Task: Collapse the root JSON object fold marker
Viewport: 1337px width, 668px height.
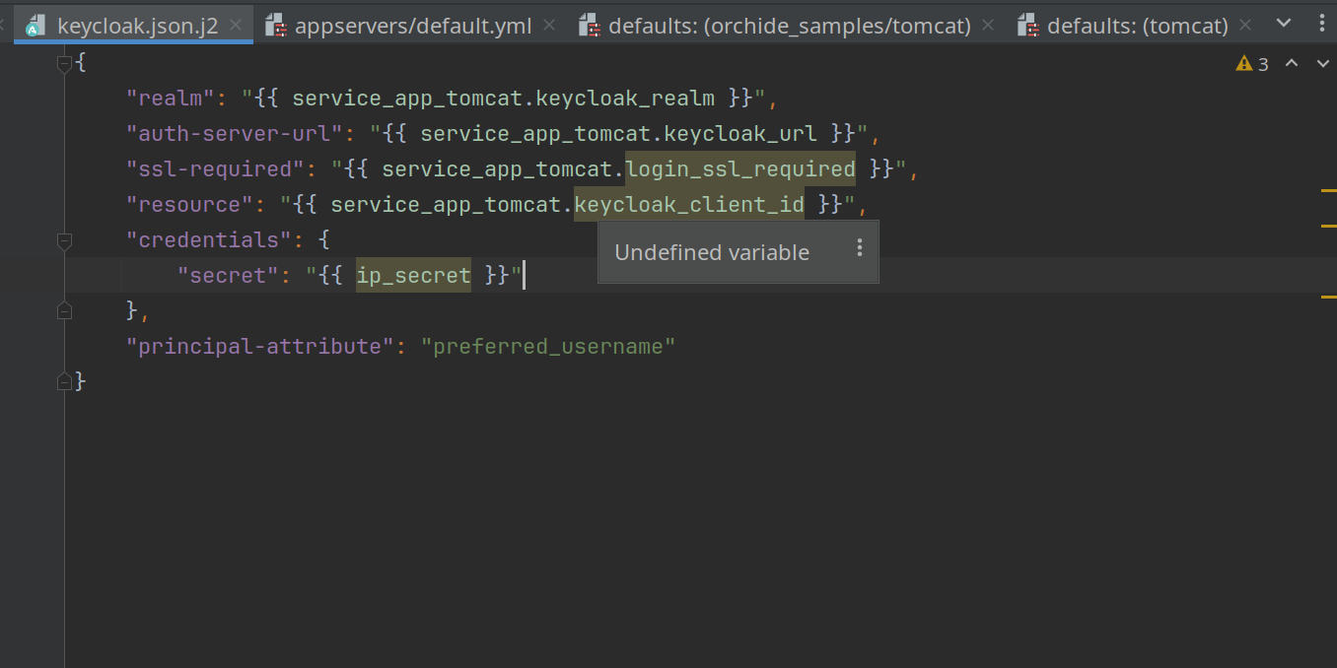Action: point(65,64)
